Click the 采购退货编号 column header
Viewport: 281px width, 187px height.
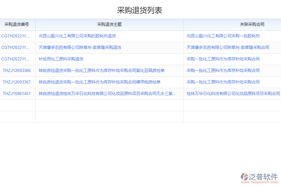[17, 24]
